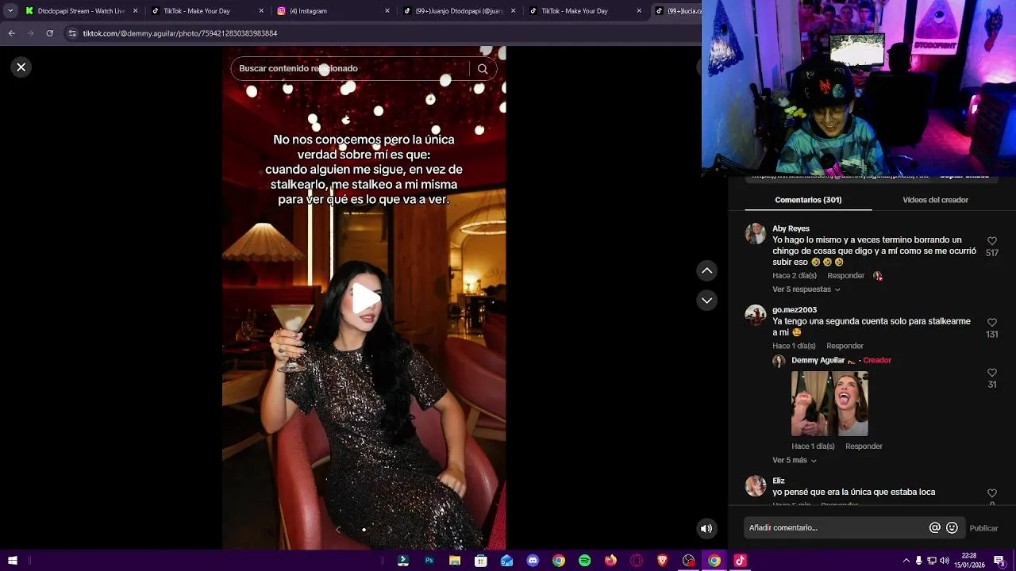Go back with browser back arrow

pyautogui.click(x=11, y=33)
